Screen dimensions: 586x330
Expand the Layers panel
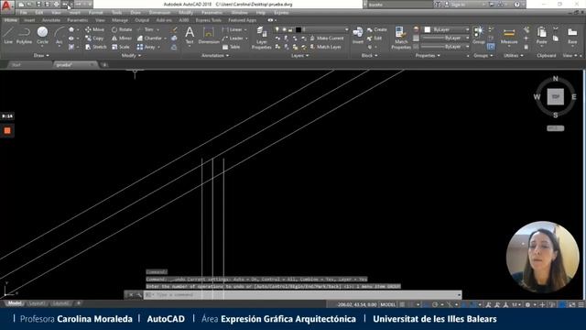[x=299, y=55]
